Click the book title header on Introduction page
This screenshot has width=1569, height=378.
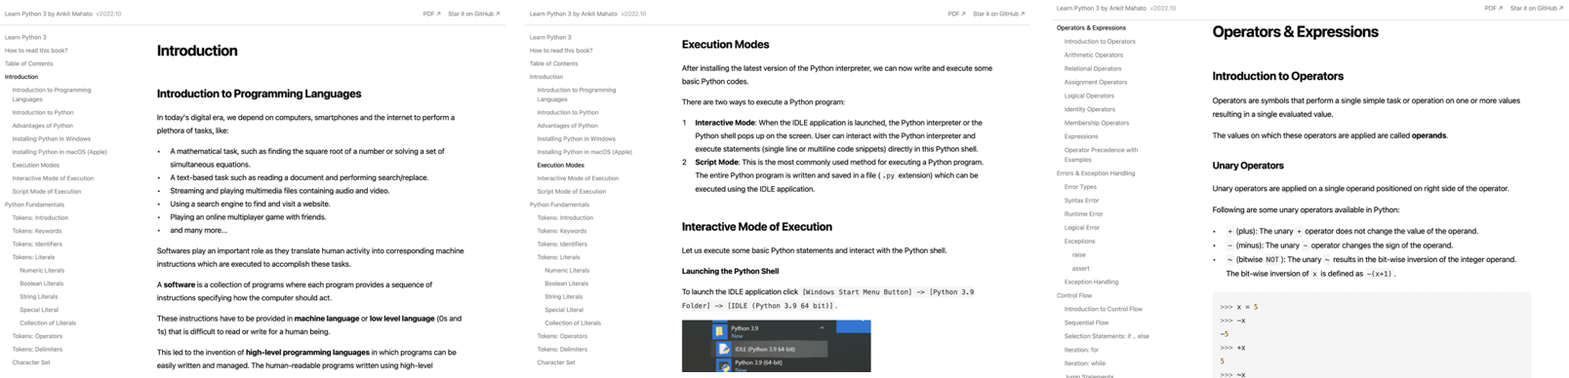[x=49, y=14]
